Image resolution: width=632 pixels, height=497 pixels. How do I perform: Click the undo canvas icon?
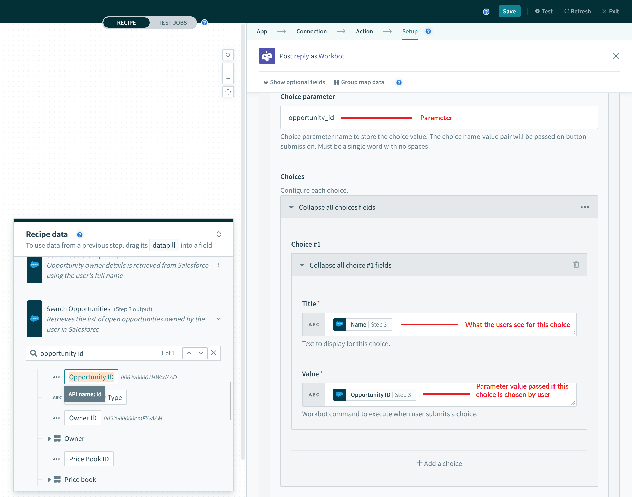(228, 55)
